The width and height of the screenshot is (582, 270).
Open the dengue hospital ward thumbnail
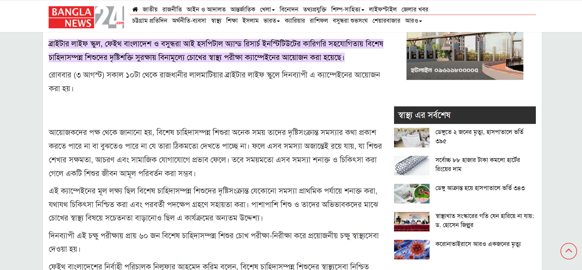pos(411,137)
